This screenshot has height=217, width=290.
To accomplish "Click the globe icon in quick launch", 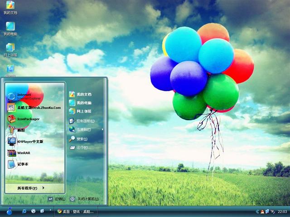I will [x=33, y=211].
